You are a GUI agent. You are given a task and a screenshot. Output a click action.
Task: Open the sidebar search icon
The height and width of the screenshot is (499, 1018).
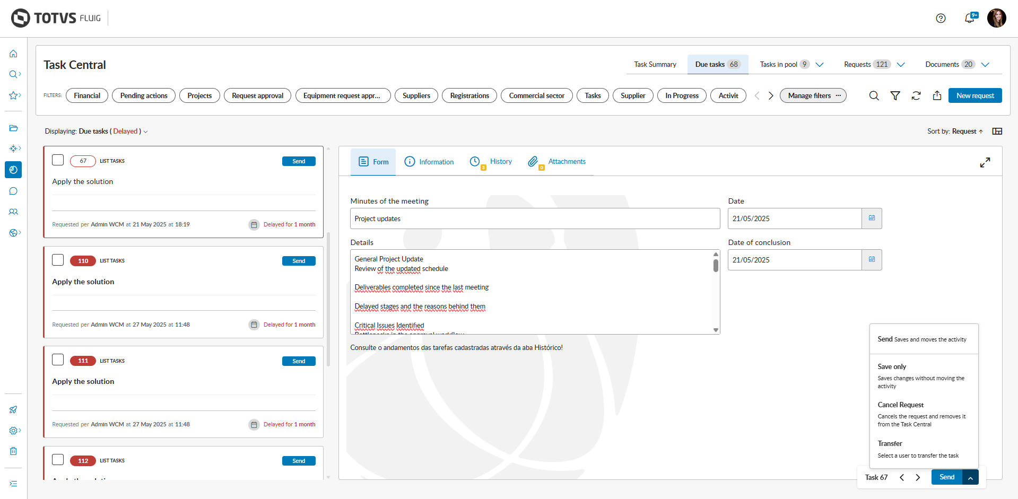point(14,74)
